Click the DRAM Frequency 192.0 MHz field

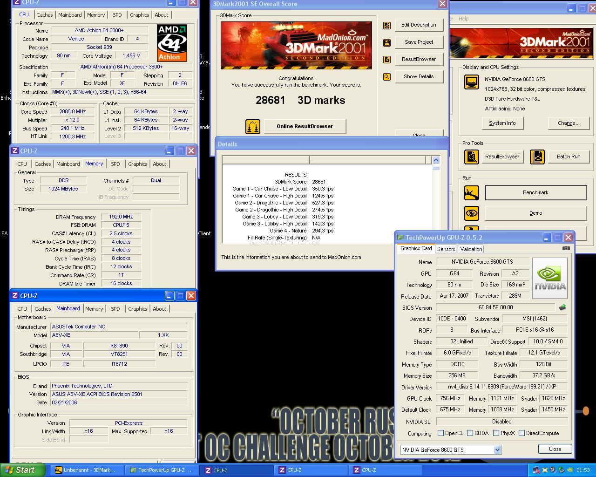(121, 217)
